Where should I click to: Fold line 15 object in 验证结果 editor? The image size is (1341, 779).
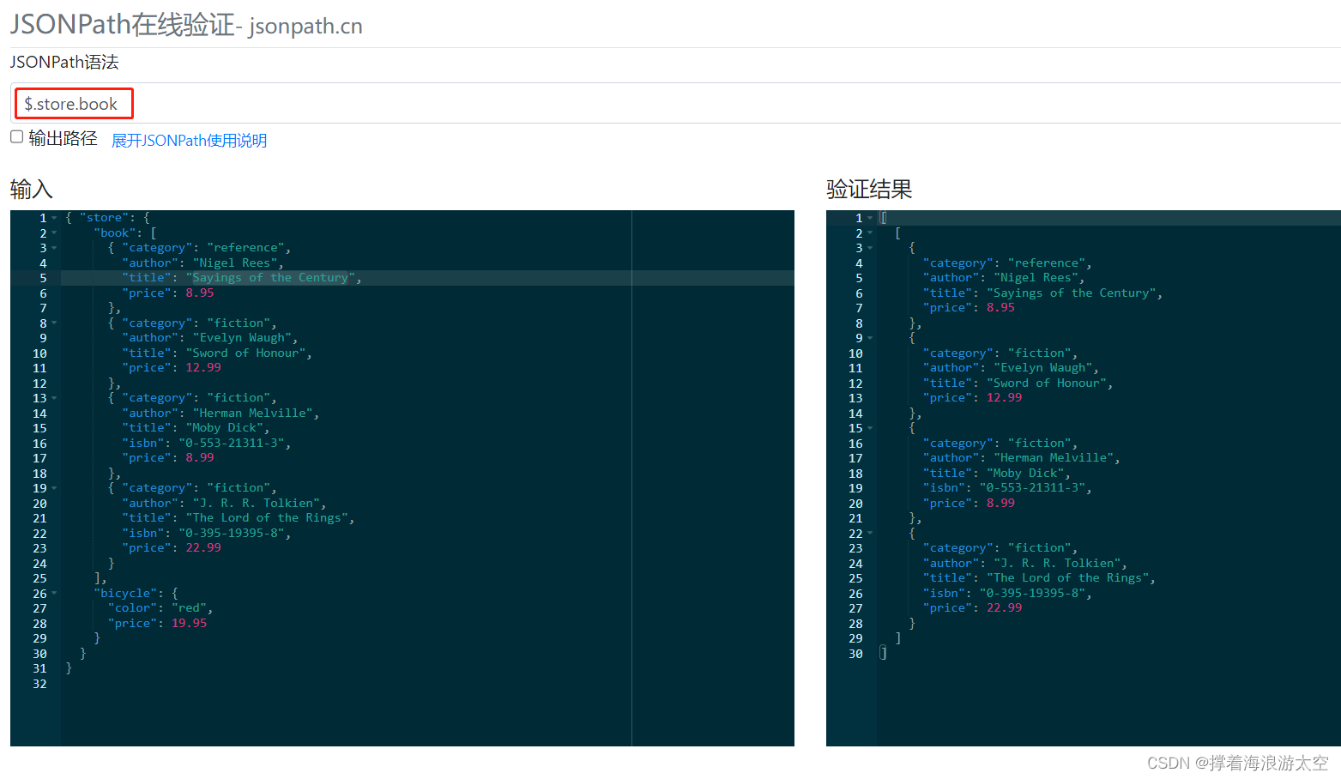pyautogui.click(x=870, y=428)
